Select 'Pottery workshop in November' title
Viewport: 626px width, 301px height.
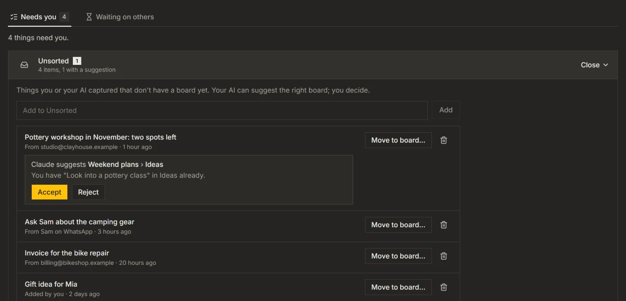coord(101,137)
